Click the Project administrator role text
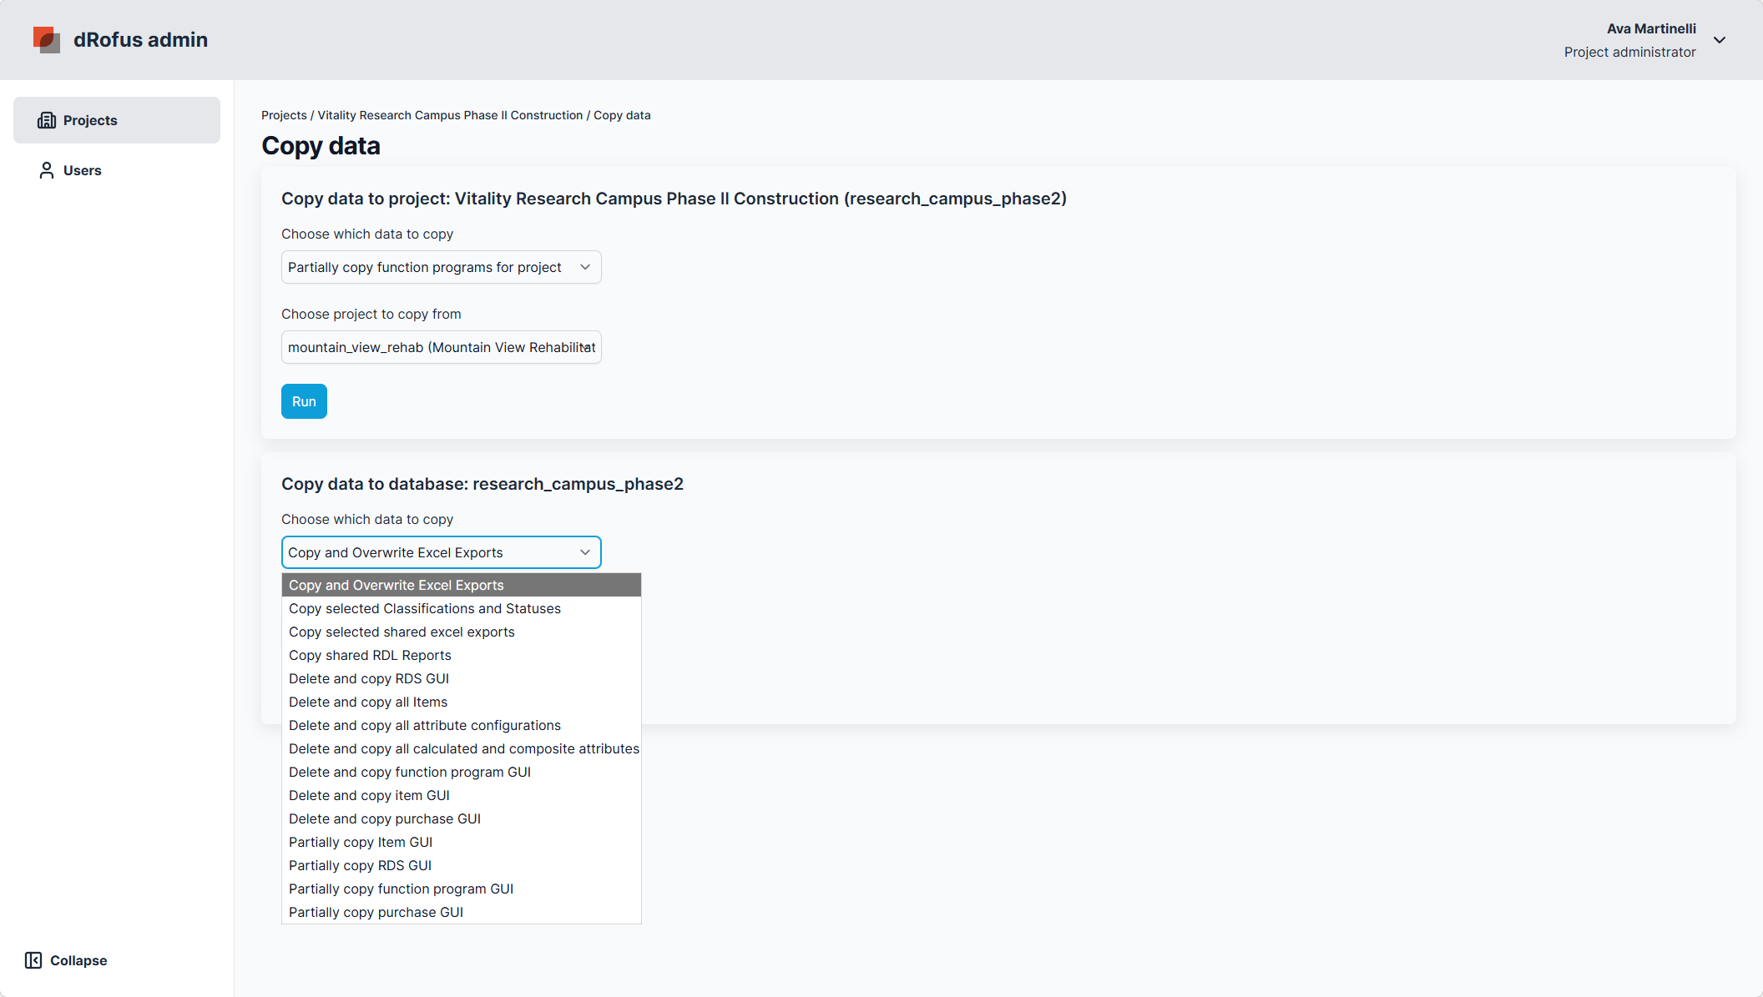1763x997 pixels. pos(1629,52)
